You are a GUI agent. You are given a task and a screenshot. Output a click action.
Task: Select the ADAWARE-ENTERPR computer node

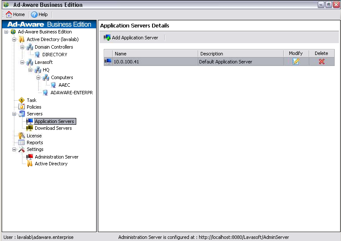[72, 93]
